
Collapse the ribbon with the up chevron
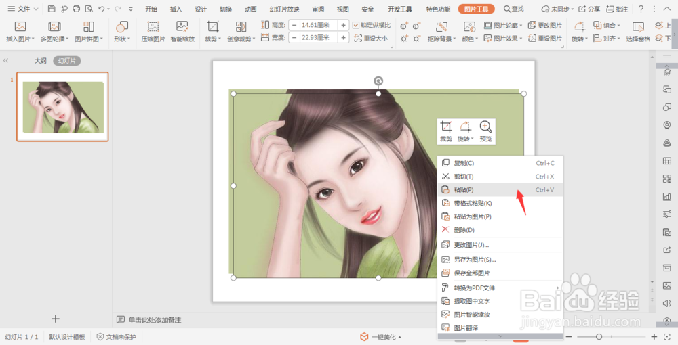(x=667, y=9)
